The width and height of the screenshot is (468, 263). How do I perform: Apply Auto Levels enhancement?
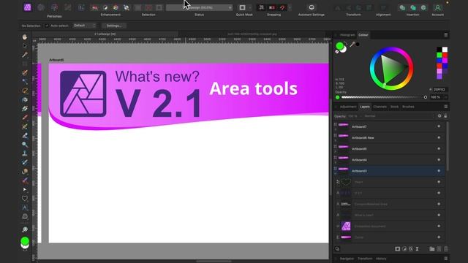click(94, 7)
